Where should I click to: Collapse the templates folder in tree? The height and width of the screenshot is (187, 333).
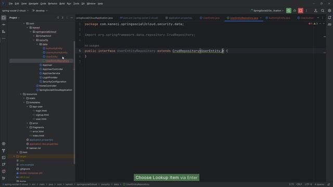tap(24, 102)
